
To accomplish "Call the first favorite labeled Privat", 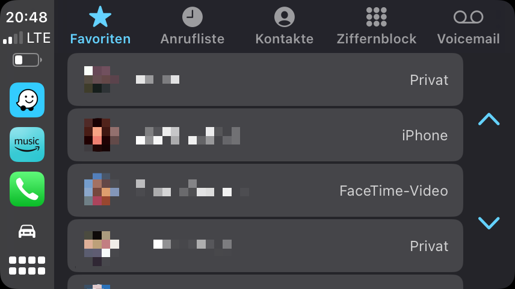I will 265,79.
